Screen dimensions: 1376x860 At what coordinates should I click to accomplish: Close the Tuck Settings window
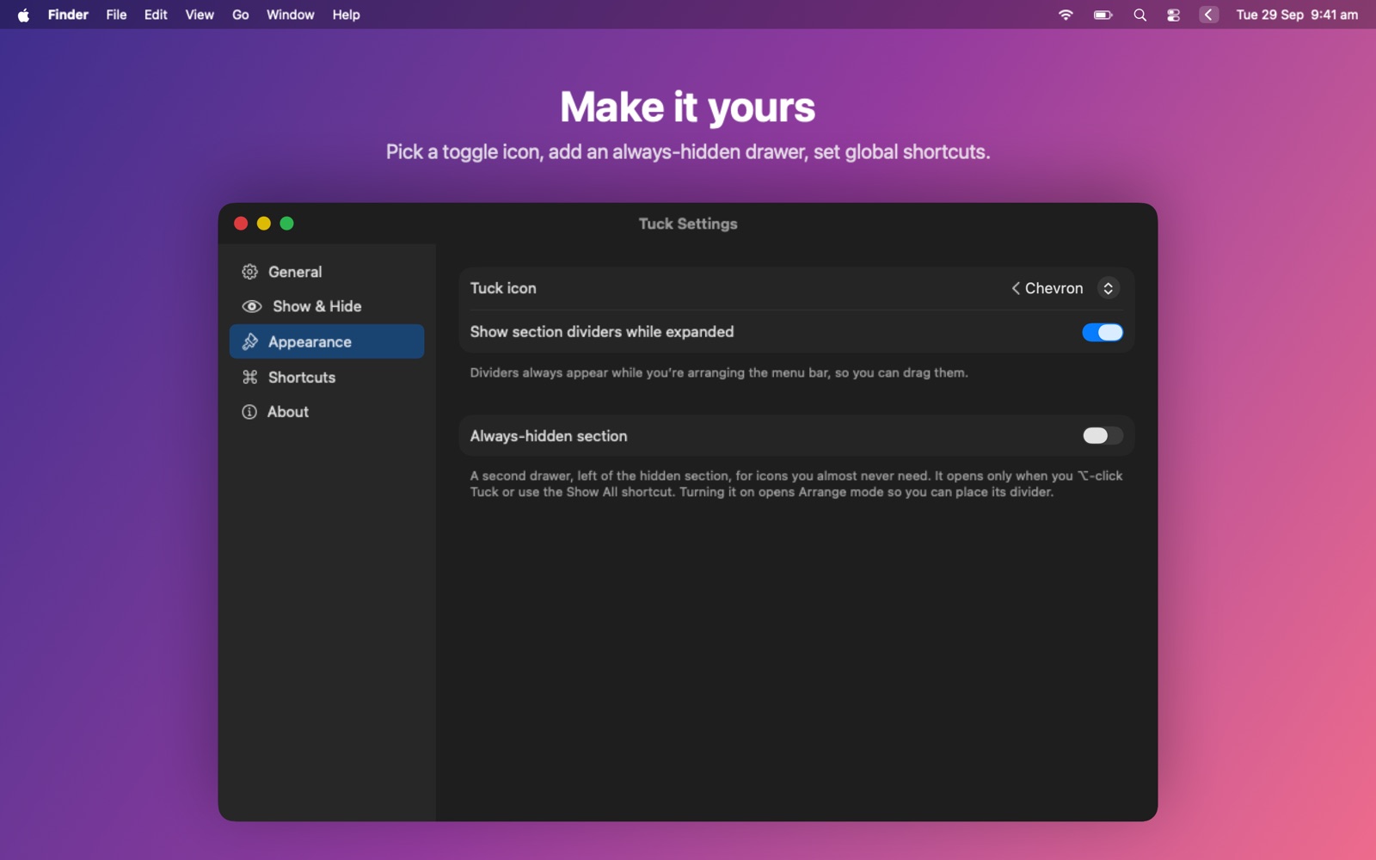241,224
